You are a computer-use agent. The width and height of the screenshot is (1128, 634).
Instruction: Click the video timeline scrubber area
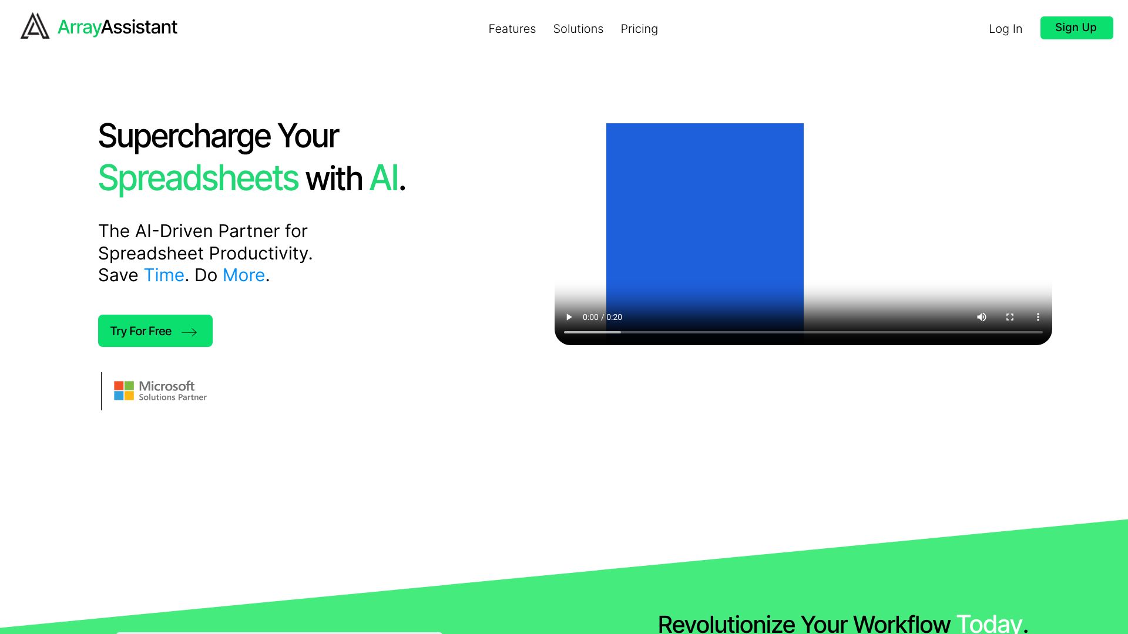[x=803, y=333]
